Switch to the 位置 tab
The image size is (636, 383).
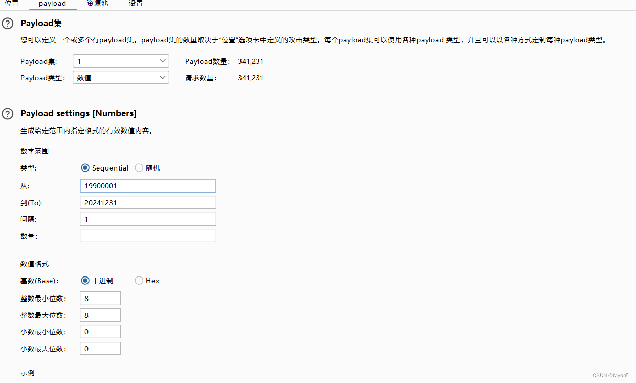click(11, 4)
